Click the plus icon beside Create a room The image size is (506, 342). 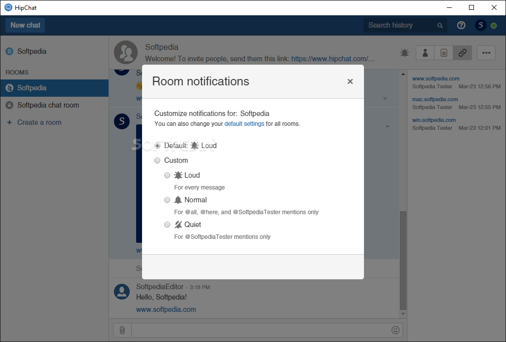[x=10, y=122]
